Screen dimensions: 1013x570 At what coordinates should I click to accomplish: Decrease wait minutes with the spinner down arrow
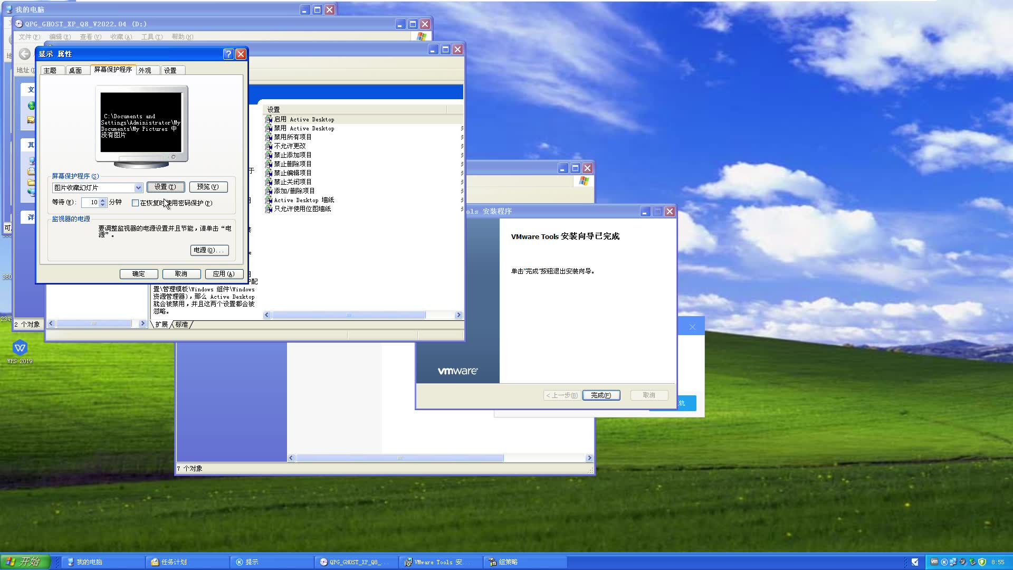tap(102, 205)
